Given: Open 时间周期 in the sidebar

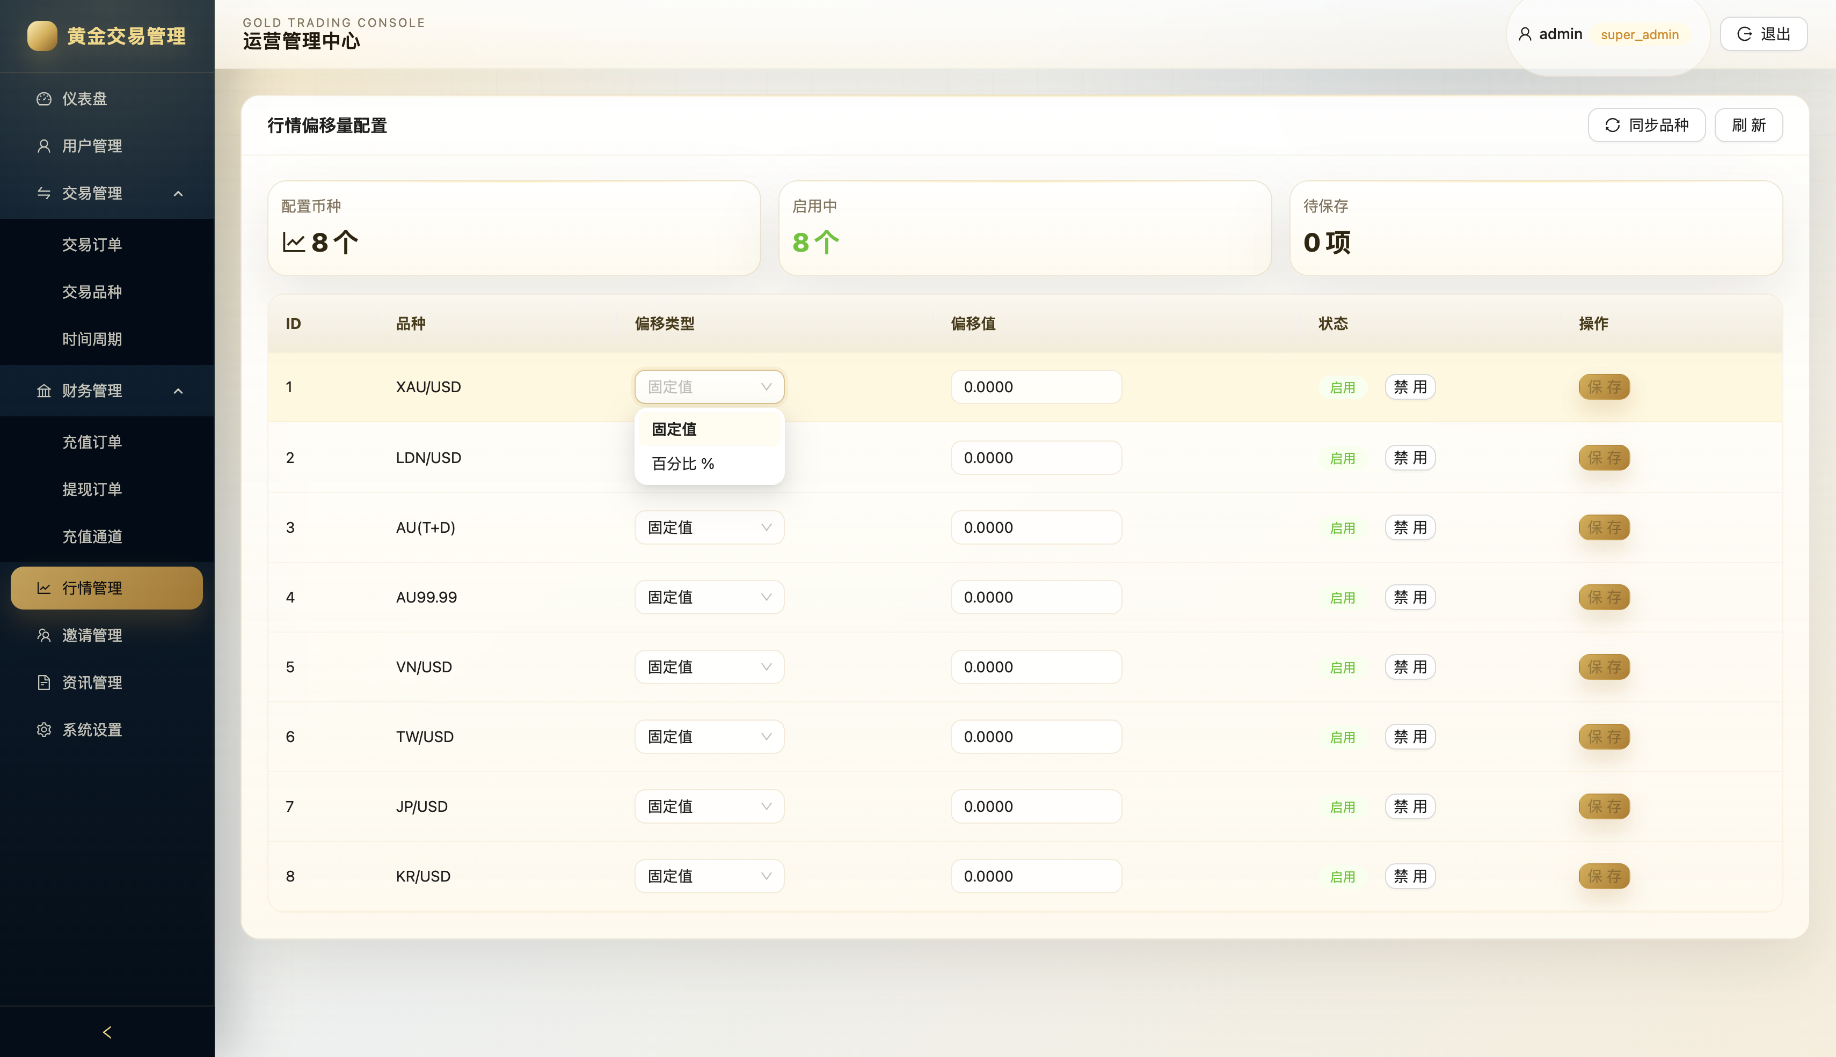Looking at the screenshot, I should point(92,339).
